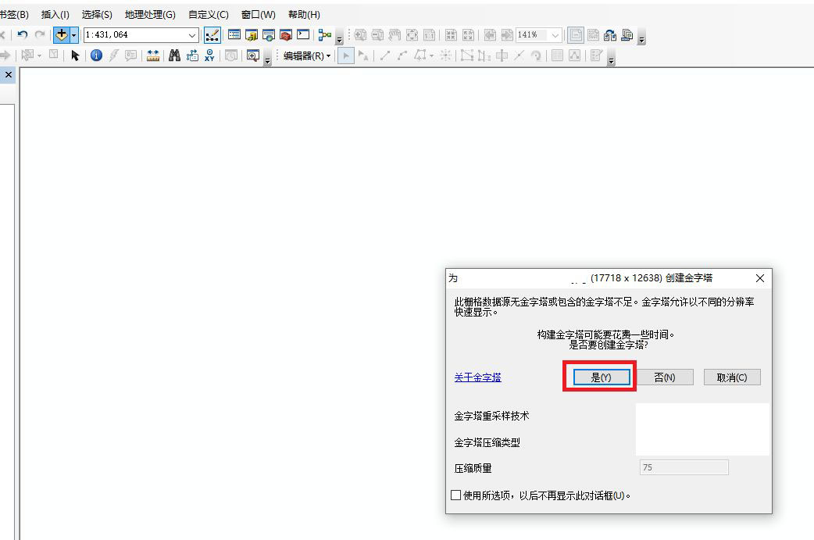Viewport: 814px width, 540px height.
Task: Click the 否(N) button
Action: coord(665,377)
